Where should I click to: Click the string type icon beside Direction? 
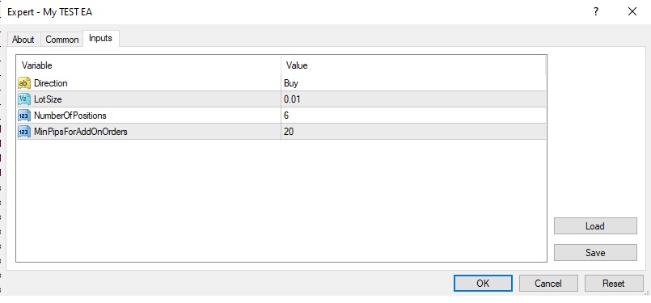point(24,83)
